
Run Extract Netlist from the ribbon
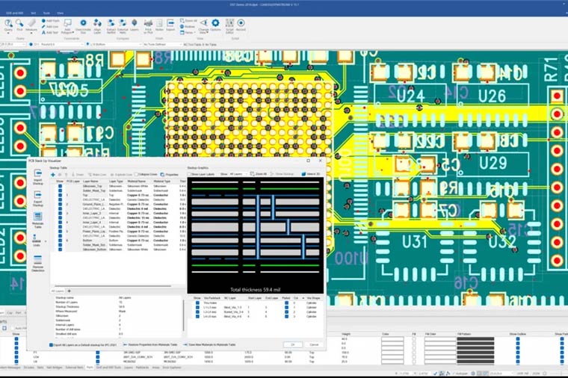[111, 26]
